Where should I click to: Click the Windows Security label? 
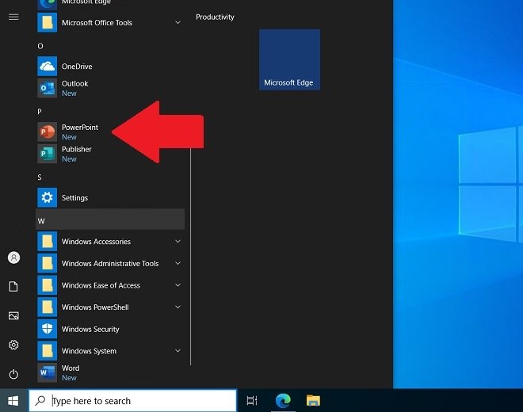(x=90, y=330)
